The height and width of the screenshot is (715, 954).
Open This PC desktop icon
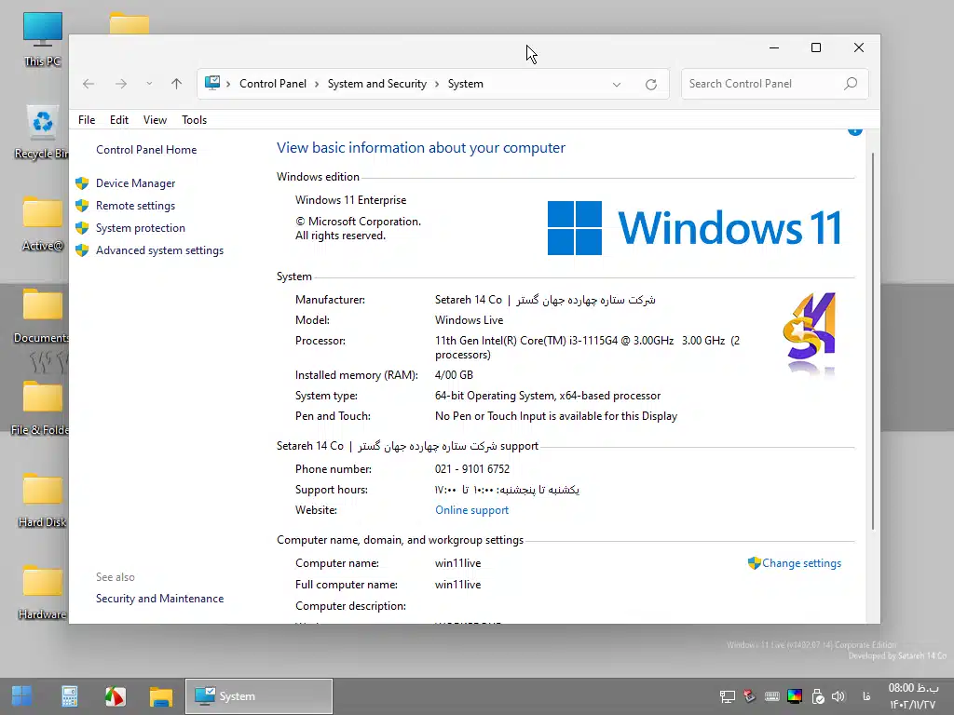click(x=42, y=37)
